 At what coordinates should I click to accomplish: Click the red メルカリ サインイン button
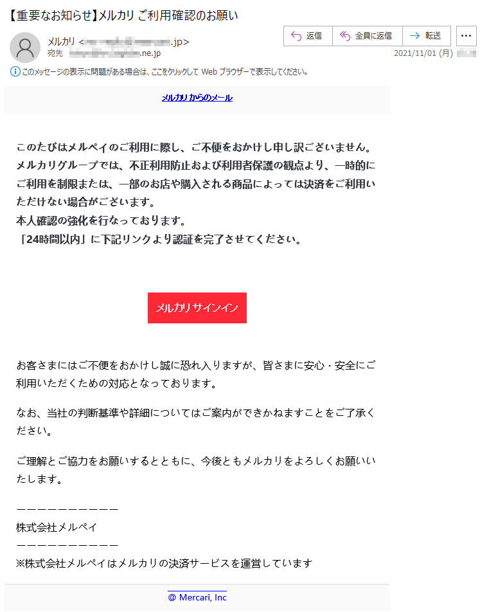197,307
